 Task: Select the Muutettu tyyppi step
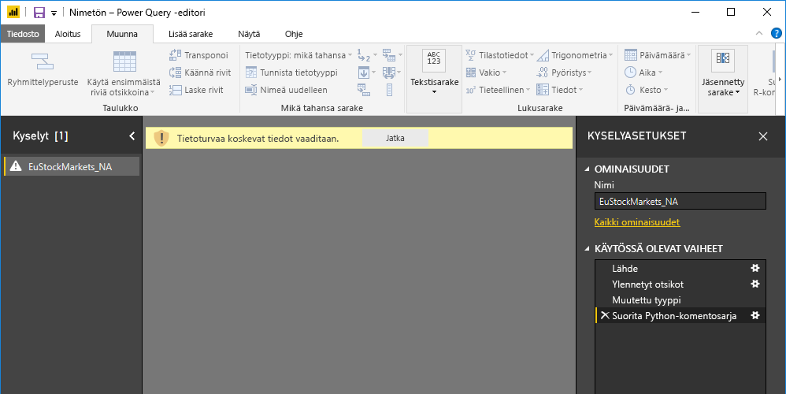646,299
